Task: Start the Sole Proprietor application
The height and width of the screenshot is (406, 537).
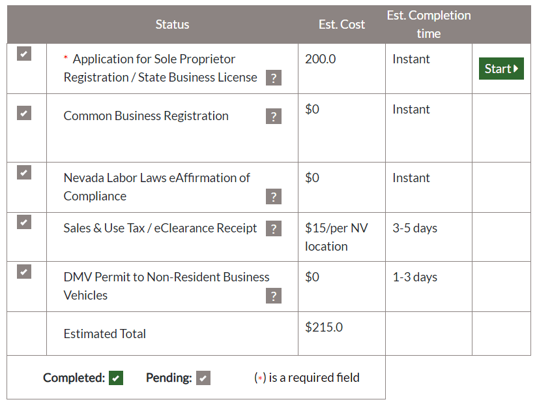Action: pos(501,69)
